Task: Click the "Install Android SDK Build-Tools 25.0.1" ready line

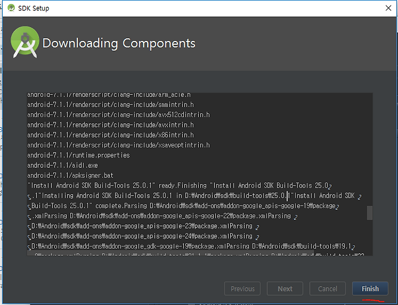Action: point(179,186)
